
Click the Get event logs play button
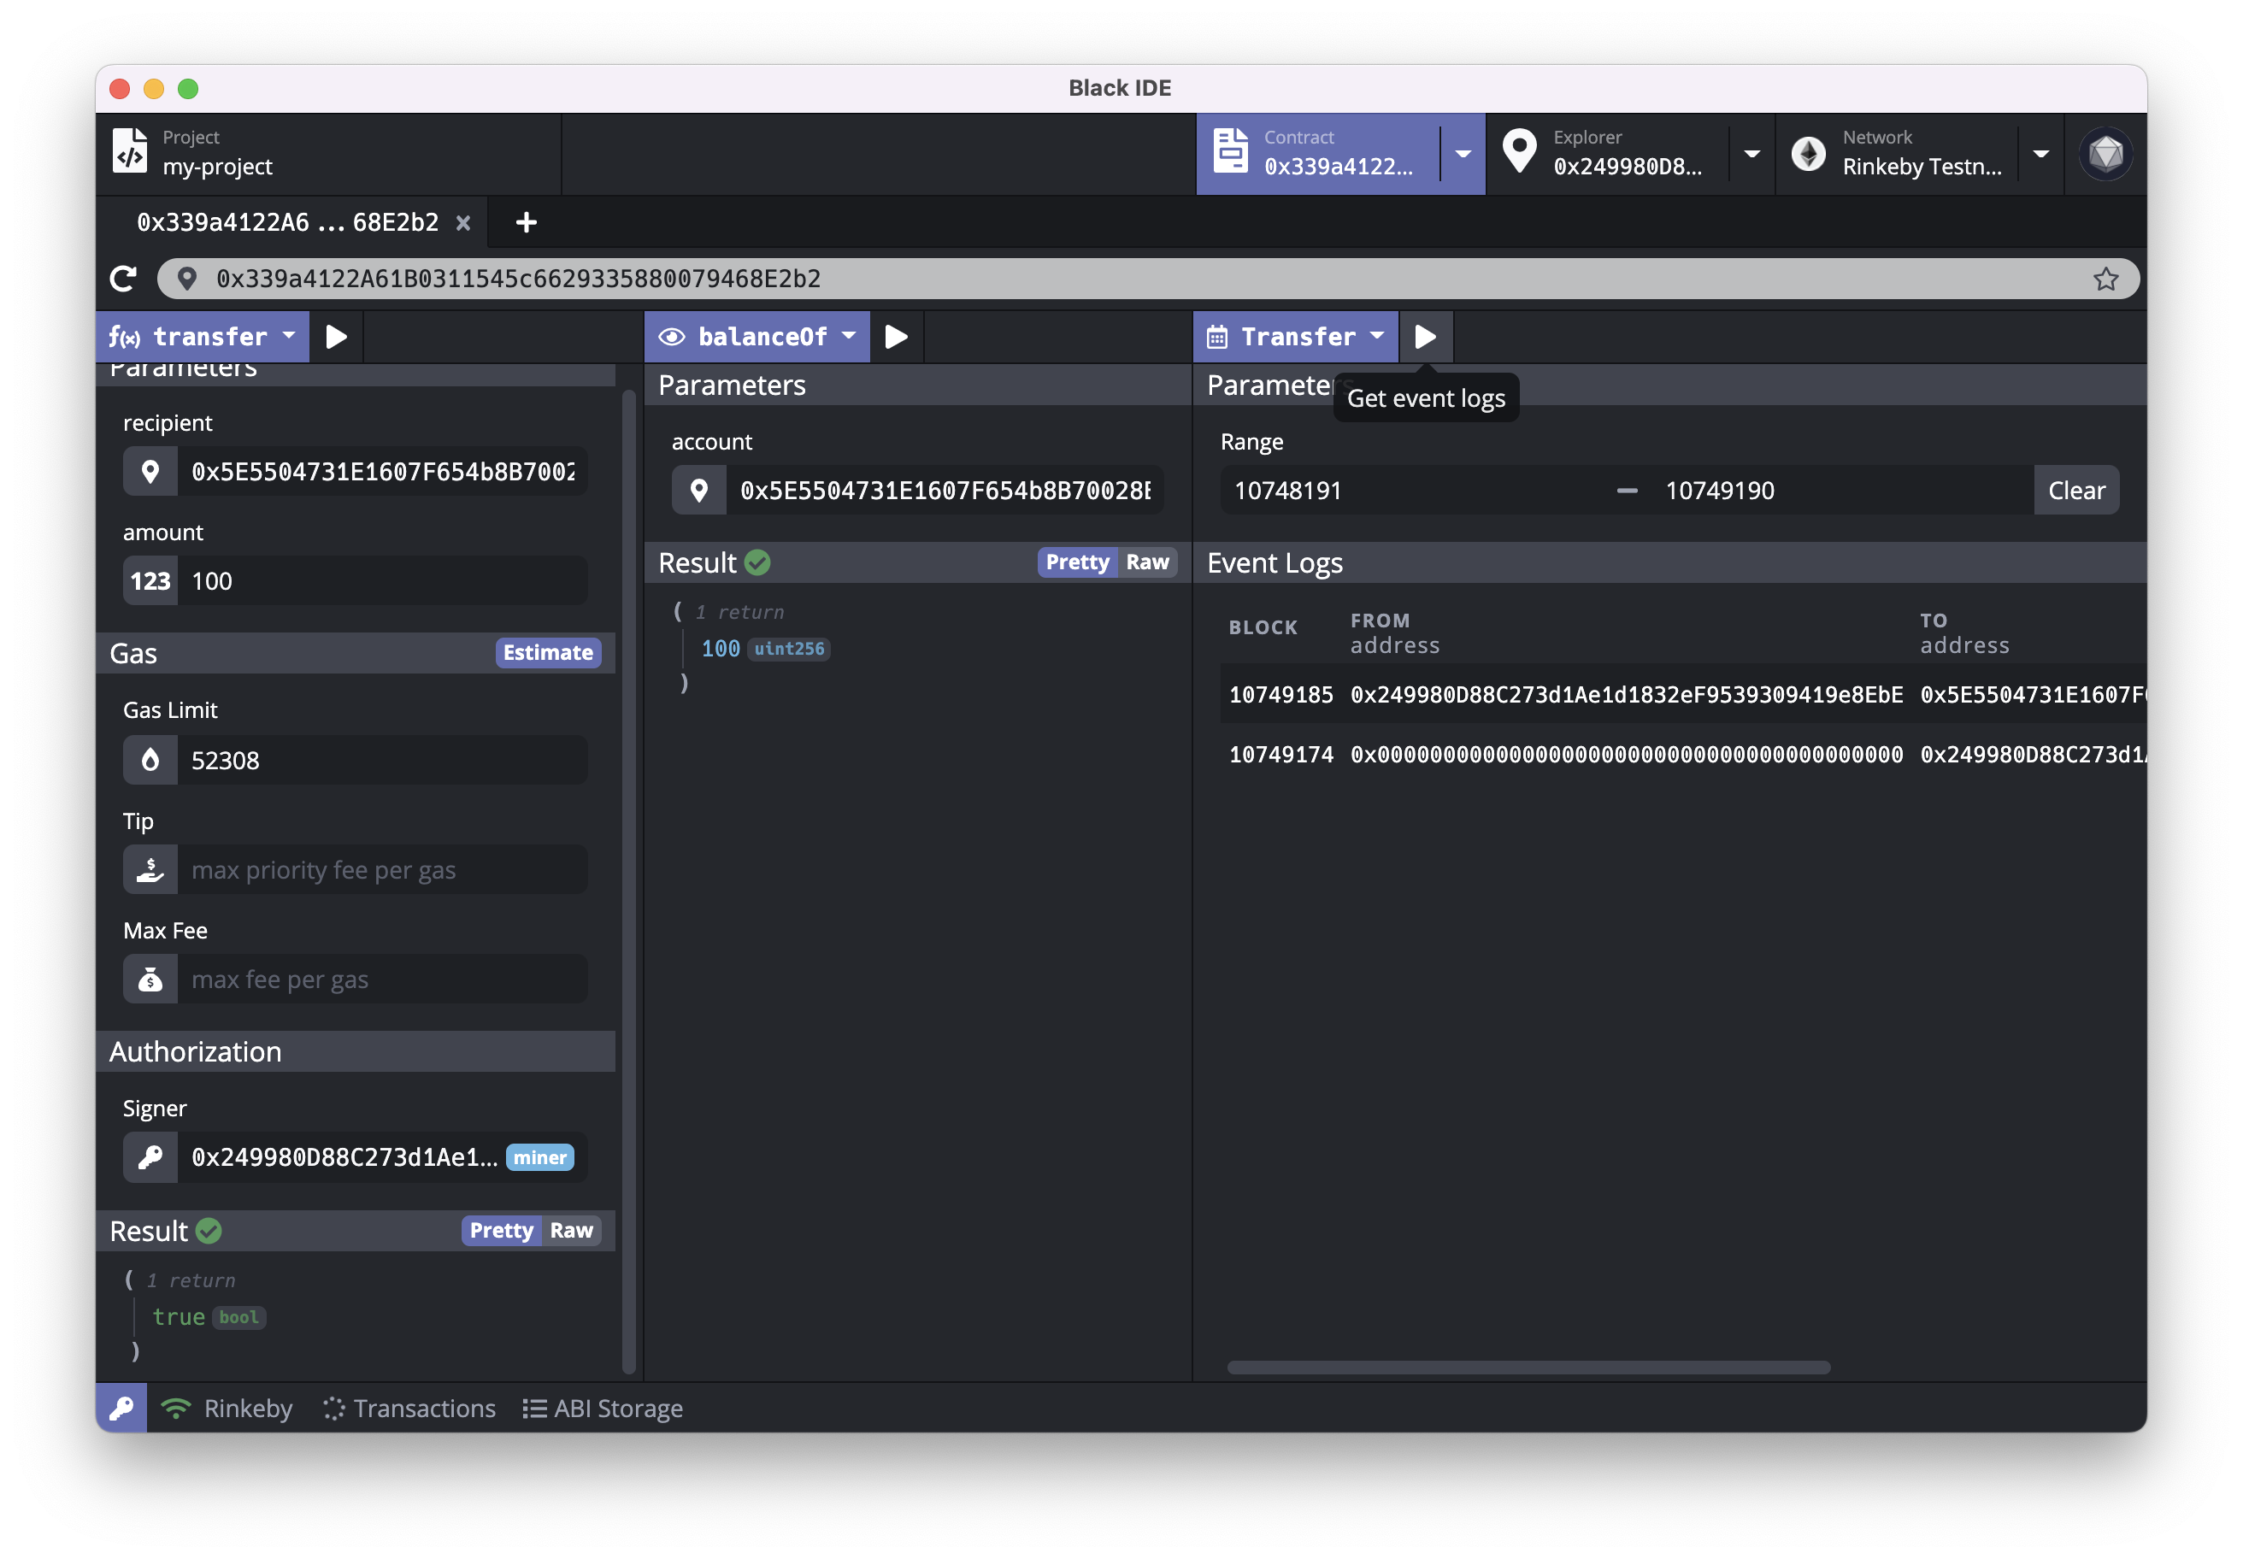coord(1425,337)
